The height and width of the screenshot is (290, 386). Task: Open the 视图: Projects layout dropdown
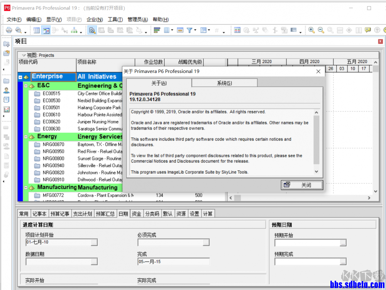coord(24,55)
